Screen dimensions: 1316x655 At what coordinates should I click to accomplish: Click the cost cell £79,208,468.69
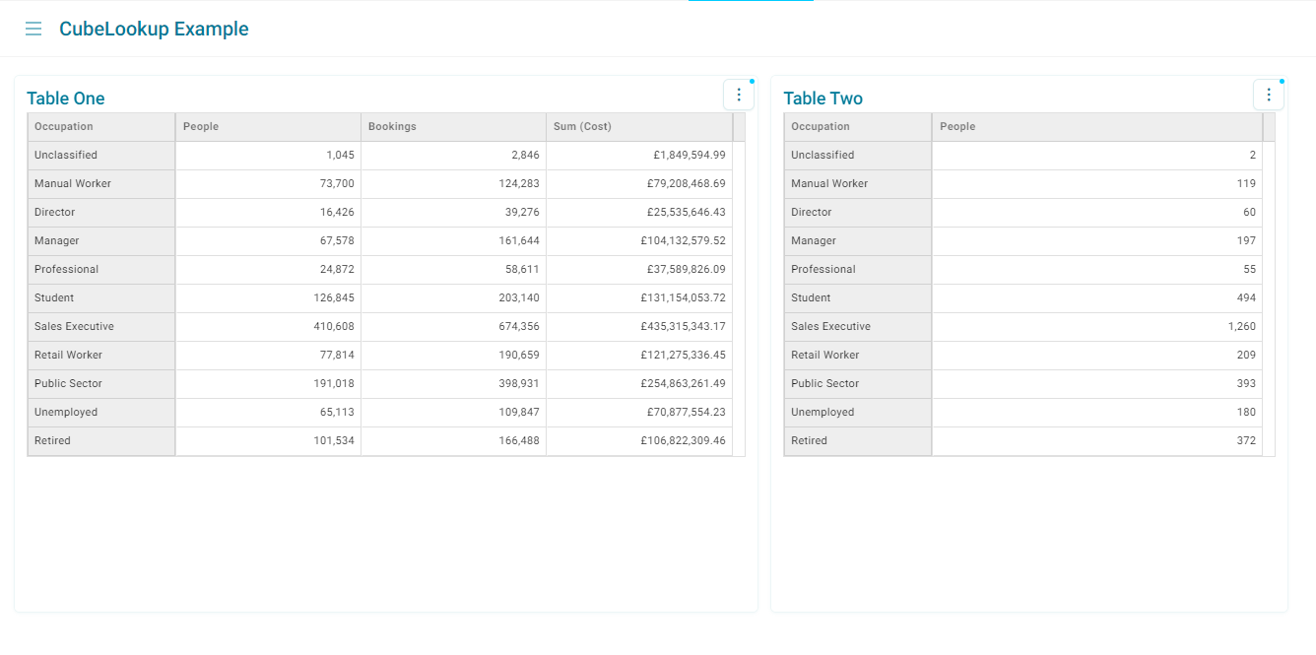(x=639, y=184)
